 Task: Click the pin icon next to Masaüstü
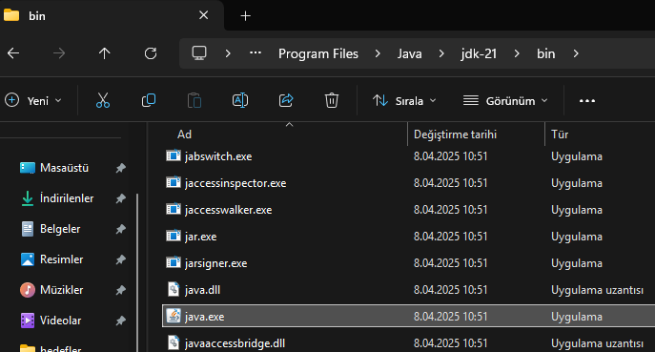[x=121, y=168]
